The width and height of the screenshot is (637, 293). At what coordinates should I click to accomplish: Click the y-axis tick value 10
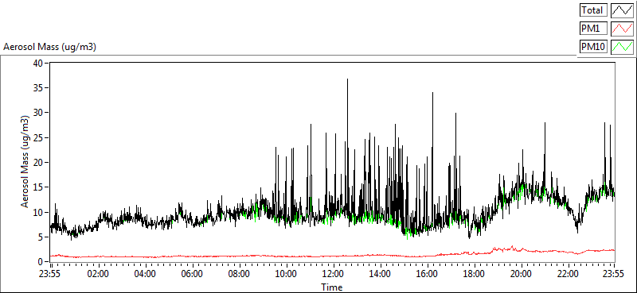tap(39, 212)
